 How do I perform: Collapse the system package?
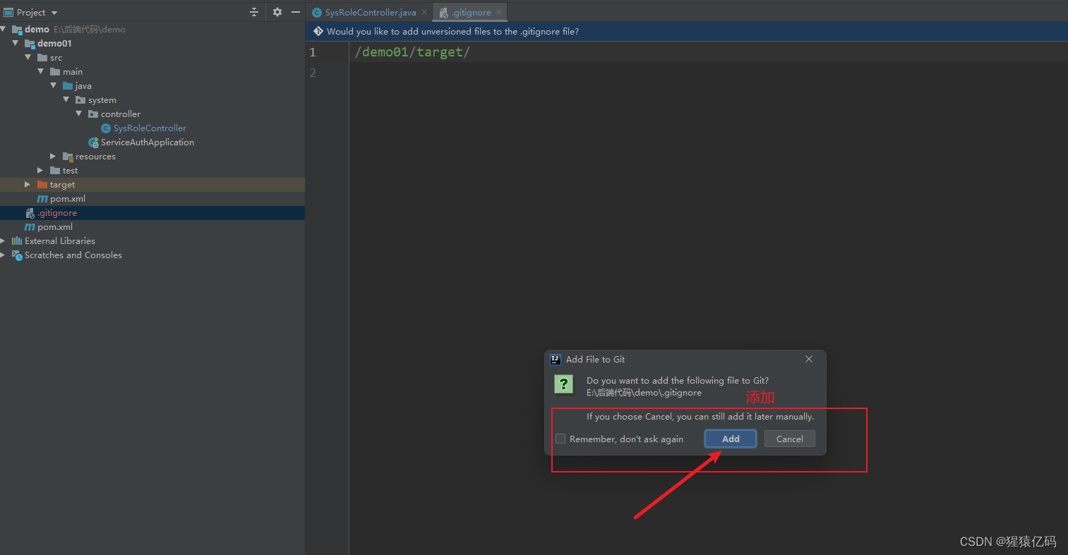66,99
